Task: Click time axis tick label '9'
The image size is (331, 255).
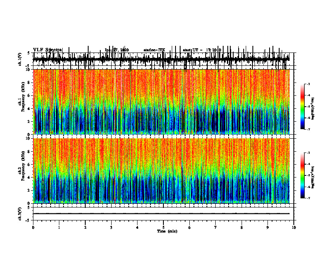Action: (x=267, y=227)
